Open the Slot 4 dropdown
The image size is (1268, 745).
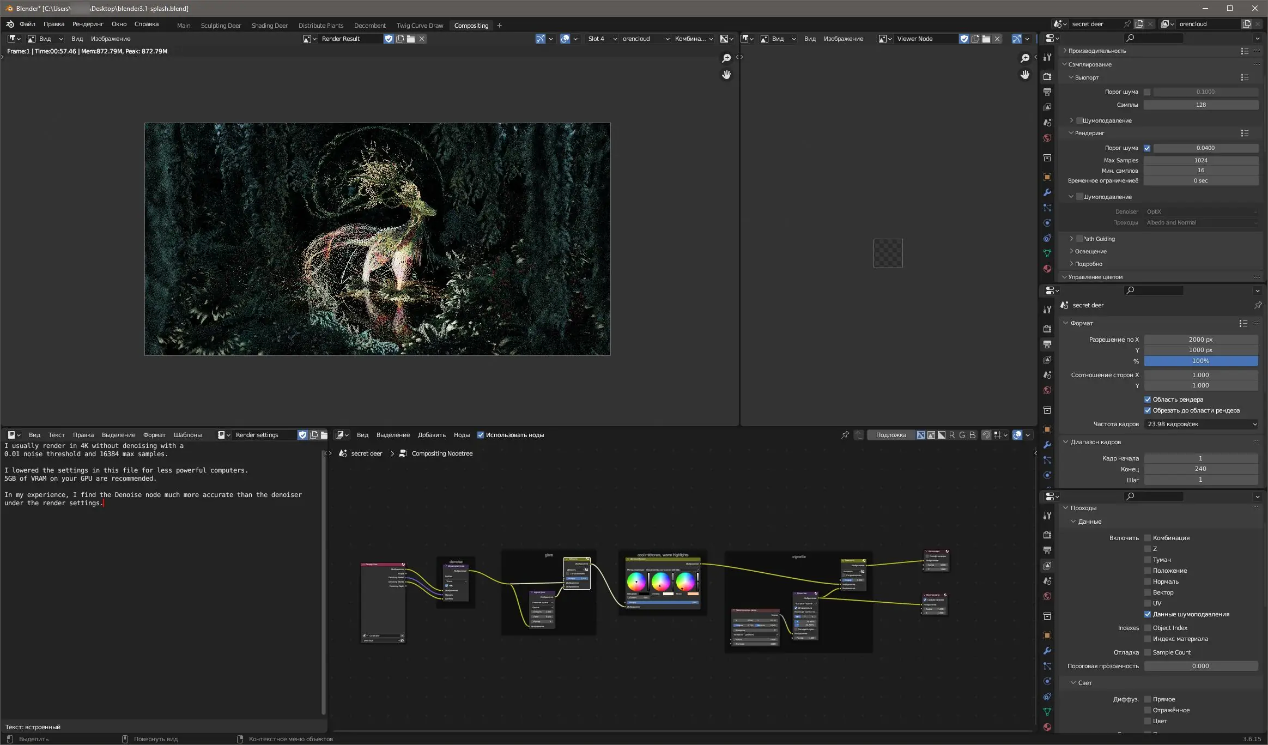(x=602, y=39)
